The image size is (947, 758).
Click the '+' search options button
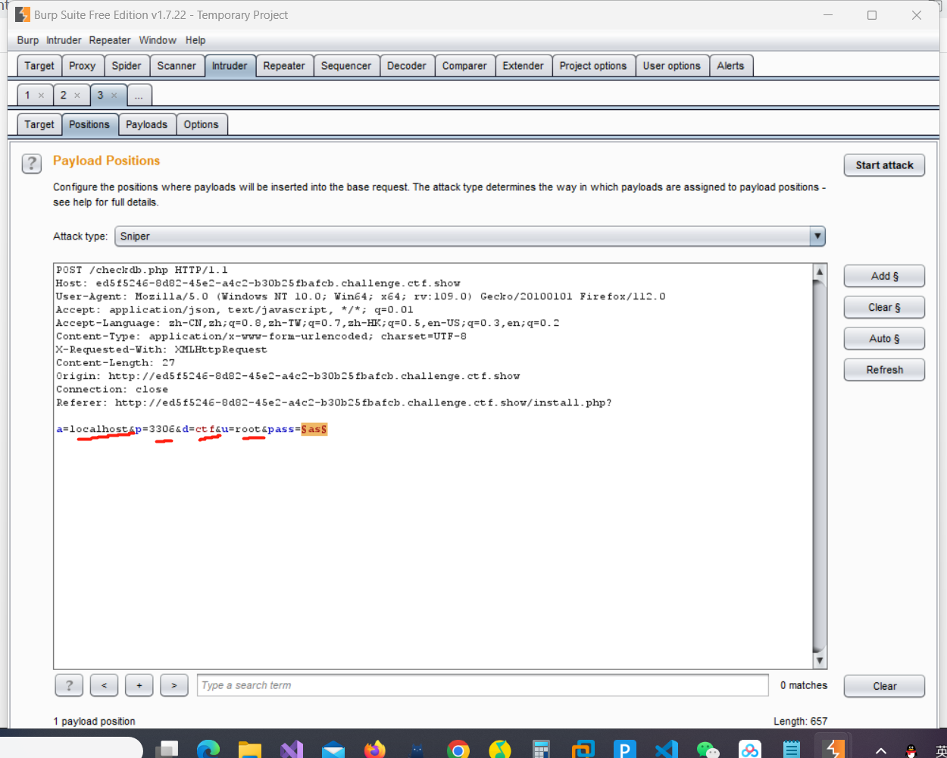(139, 685)
